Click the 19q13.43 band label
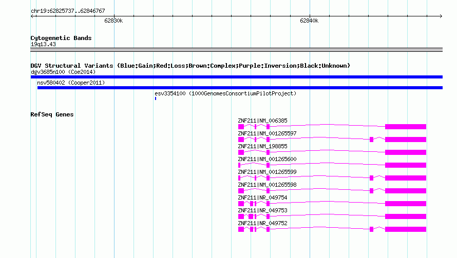Viewport: 457px width, 258px height. [x=43, y=44]
